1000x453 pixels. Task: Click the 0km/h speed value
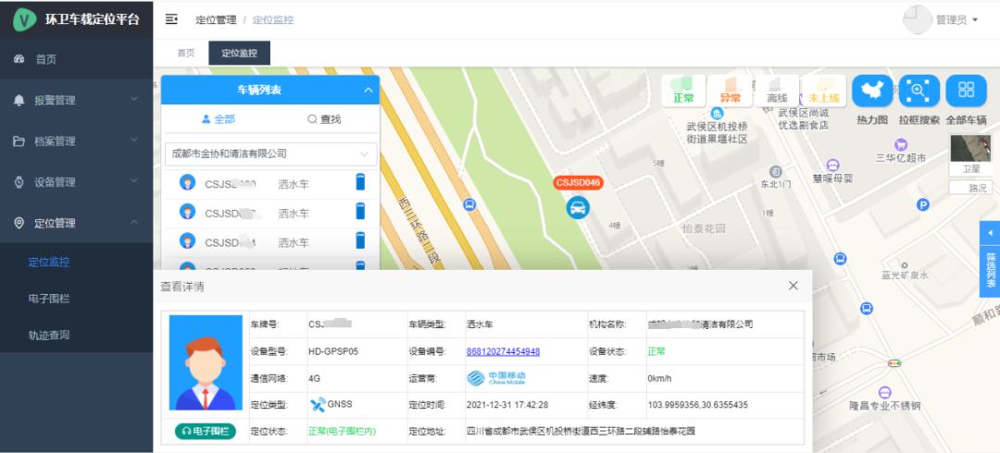click(659, 378)
